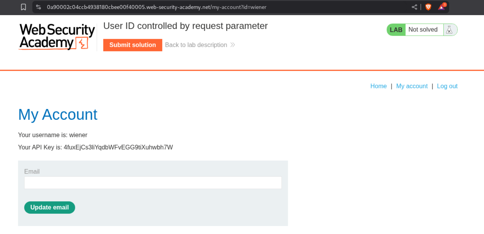Click the lab flask icon

coord(449,30)
